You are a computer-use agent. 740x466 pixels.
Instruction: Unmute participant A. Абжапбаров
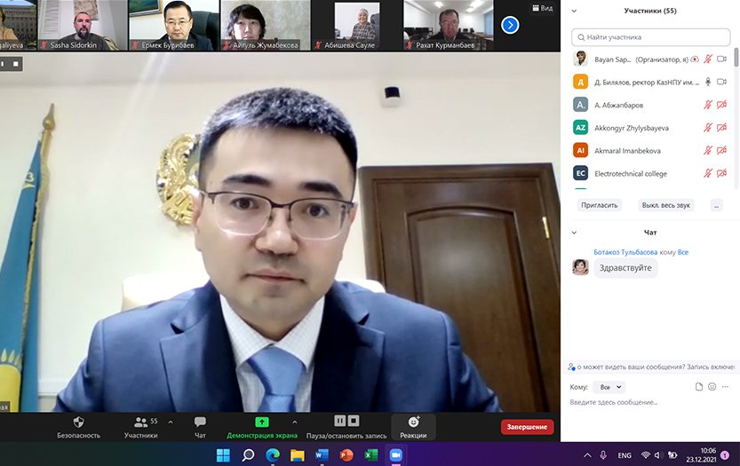click(708, 105)
